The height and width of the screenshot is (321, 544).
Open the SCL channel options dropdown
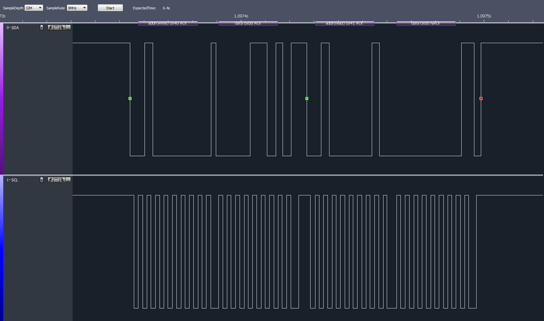[41, 180]
